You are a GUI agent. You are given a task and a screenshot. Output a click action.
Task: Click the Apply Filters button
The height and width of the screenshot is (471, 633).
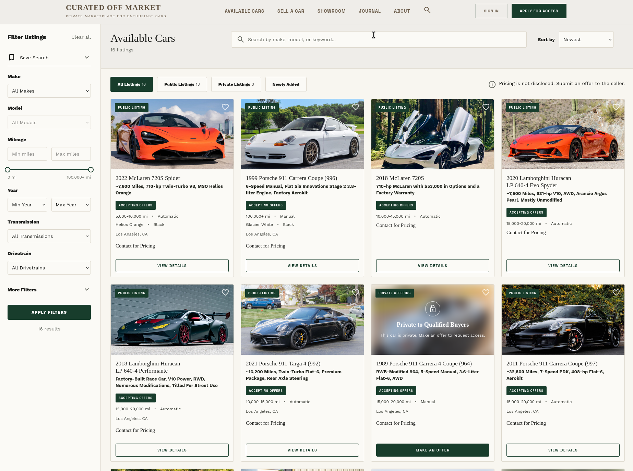coord(49,312)
